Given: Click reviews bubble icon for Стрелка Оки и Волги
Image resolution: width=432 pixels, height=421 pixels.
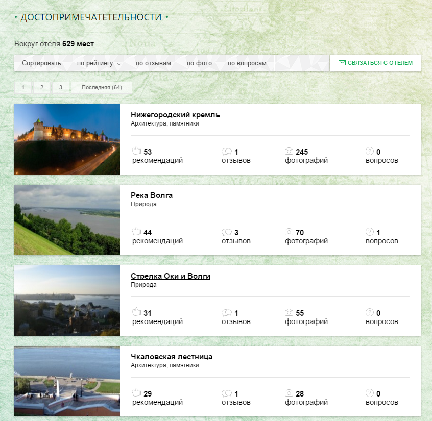Looking at the screenshot, I should 227,313.
